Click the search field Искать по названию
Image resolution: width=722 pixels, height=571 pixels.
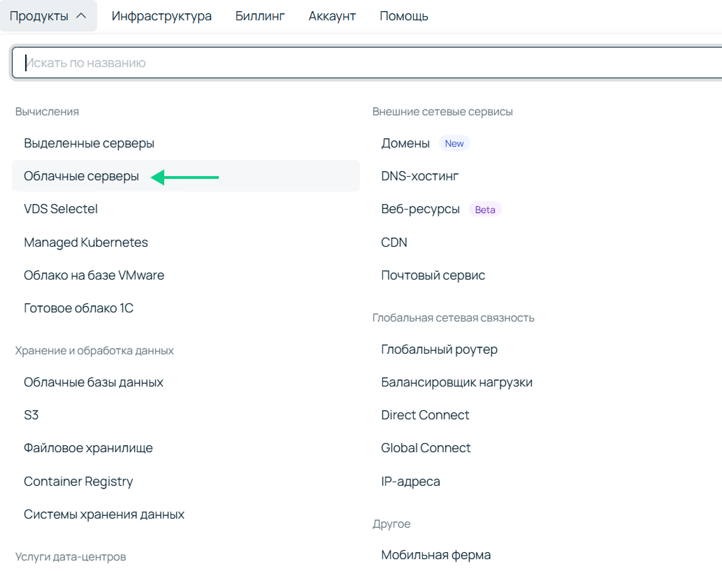click(x=280, y=62)
